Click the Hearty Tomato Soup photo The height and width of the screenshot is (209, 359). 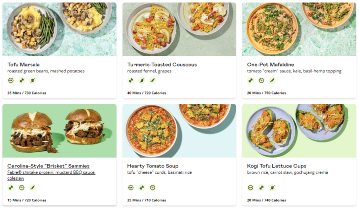179,130
